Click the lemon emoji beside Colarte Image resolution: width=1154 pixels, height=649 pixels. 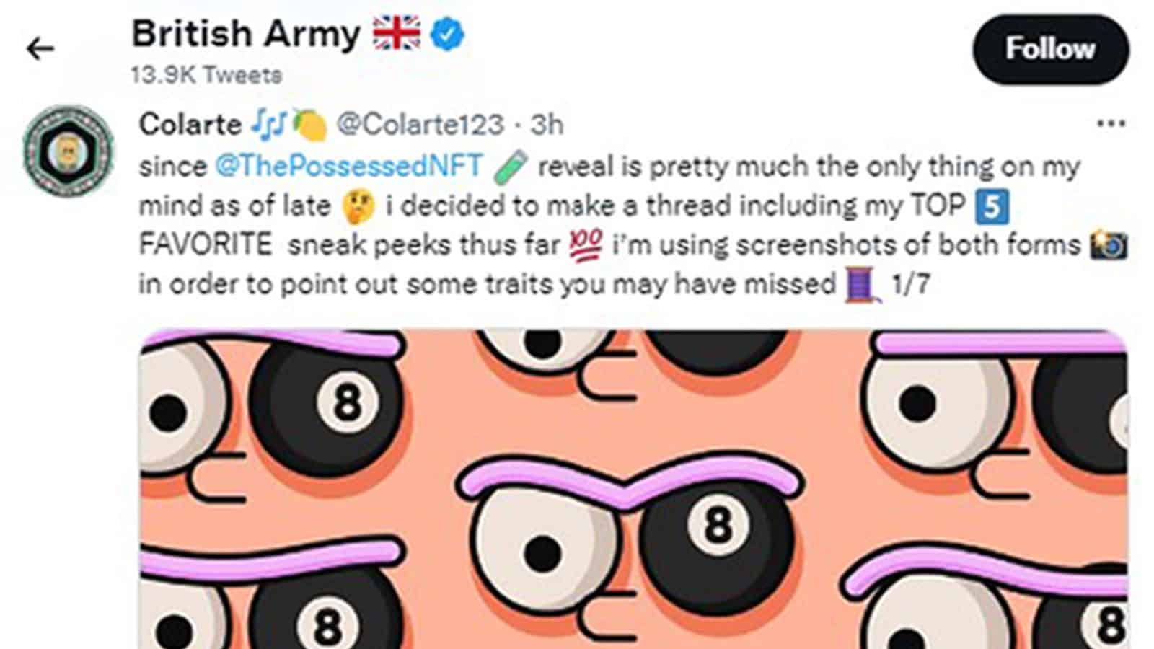coord(310,125)
